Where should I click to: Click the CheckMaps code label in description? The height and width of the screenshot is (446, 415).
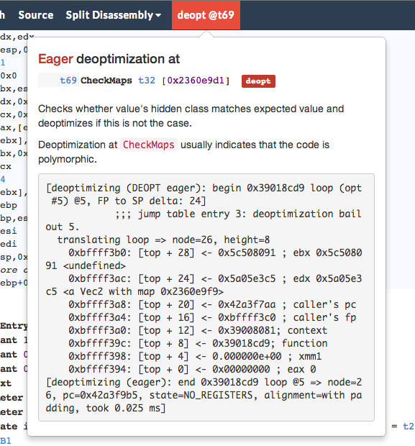148,145
